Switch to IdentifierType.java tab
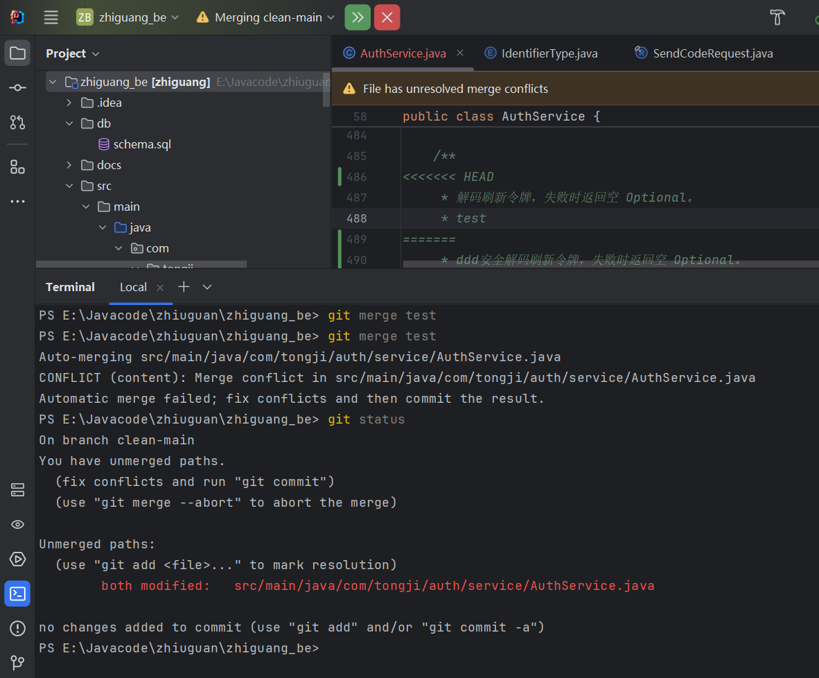 541,53
